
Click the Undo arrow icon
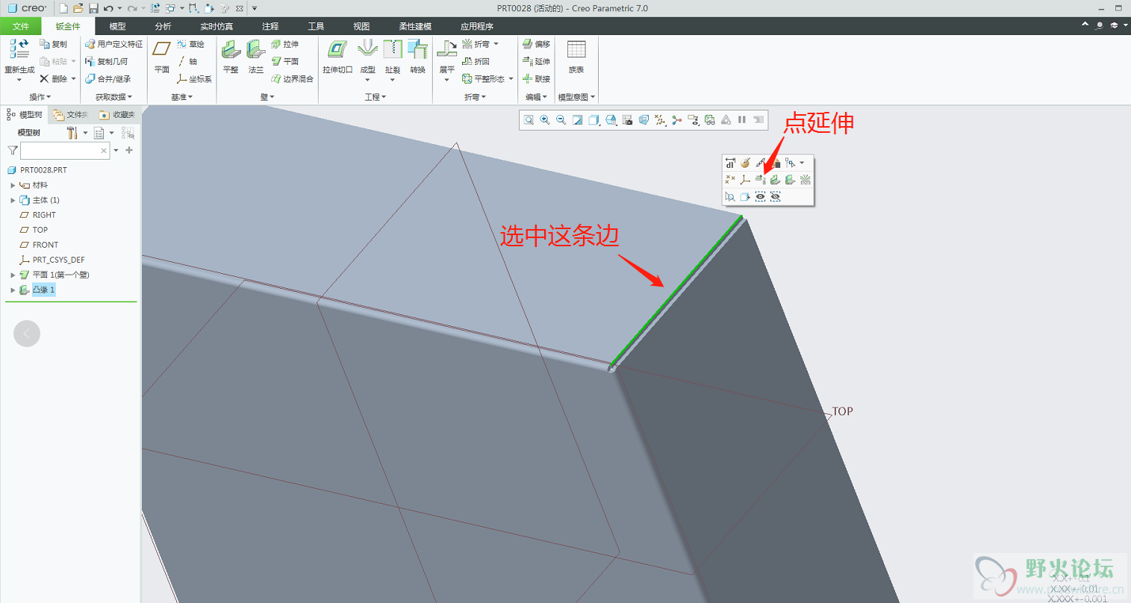[x=109, y=8]
